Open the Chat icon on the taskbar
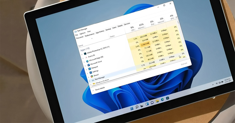The width and height of the screenshot is (235, 123). pyautogui.click(x=152, y=103)
